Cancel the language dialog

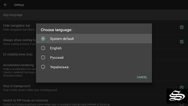tap(142, 77)
